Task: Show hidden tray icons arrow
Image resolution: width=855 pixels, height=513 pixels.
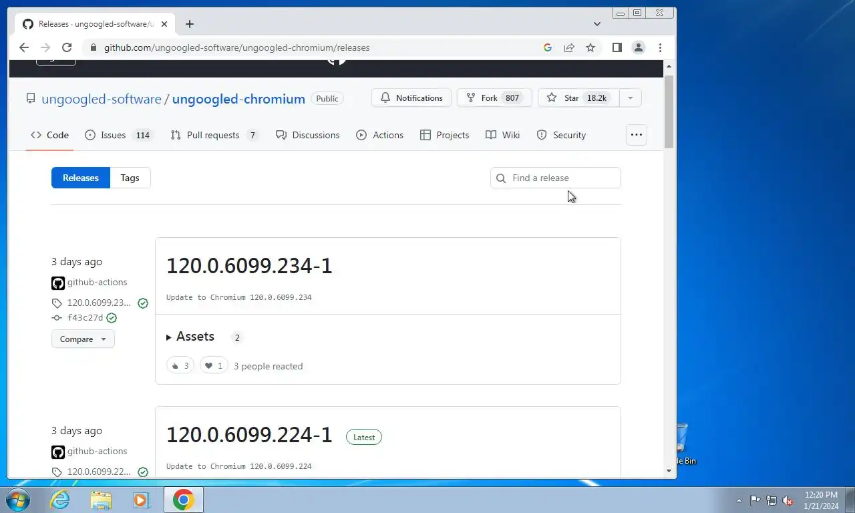Action: pyautogui.click(x=739, y=500)
